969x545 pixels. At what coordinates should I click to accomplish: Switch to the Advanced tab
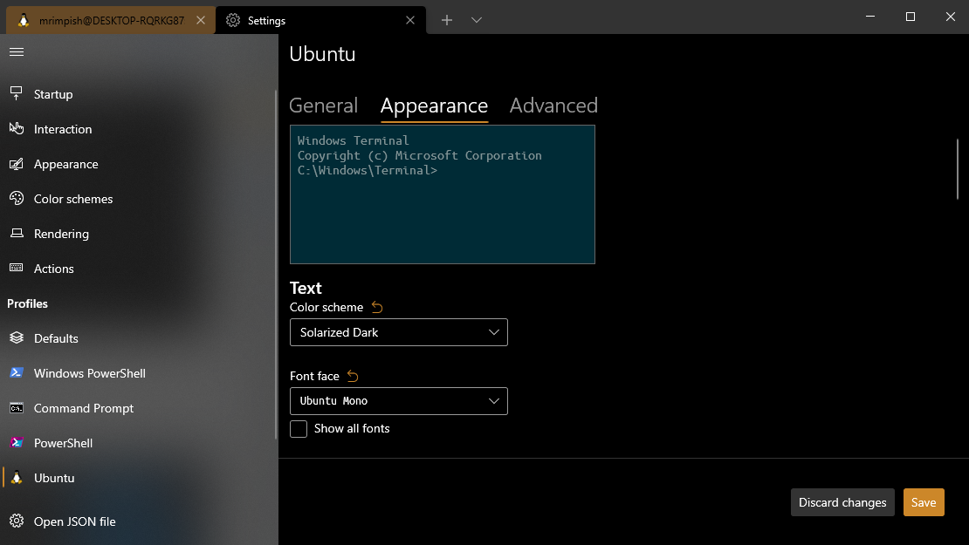(x=553, y=106)
